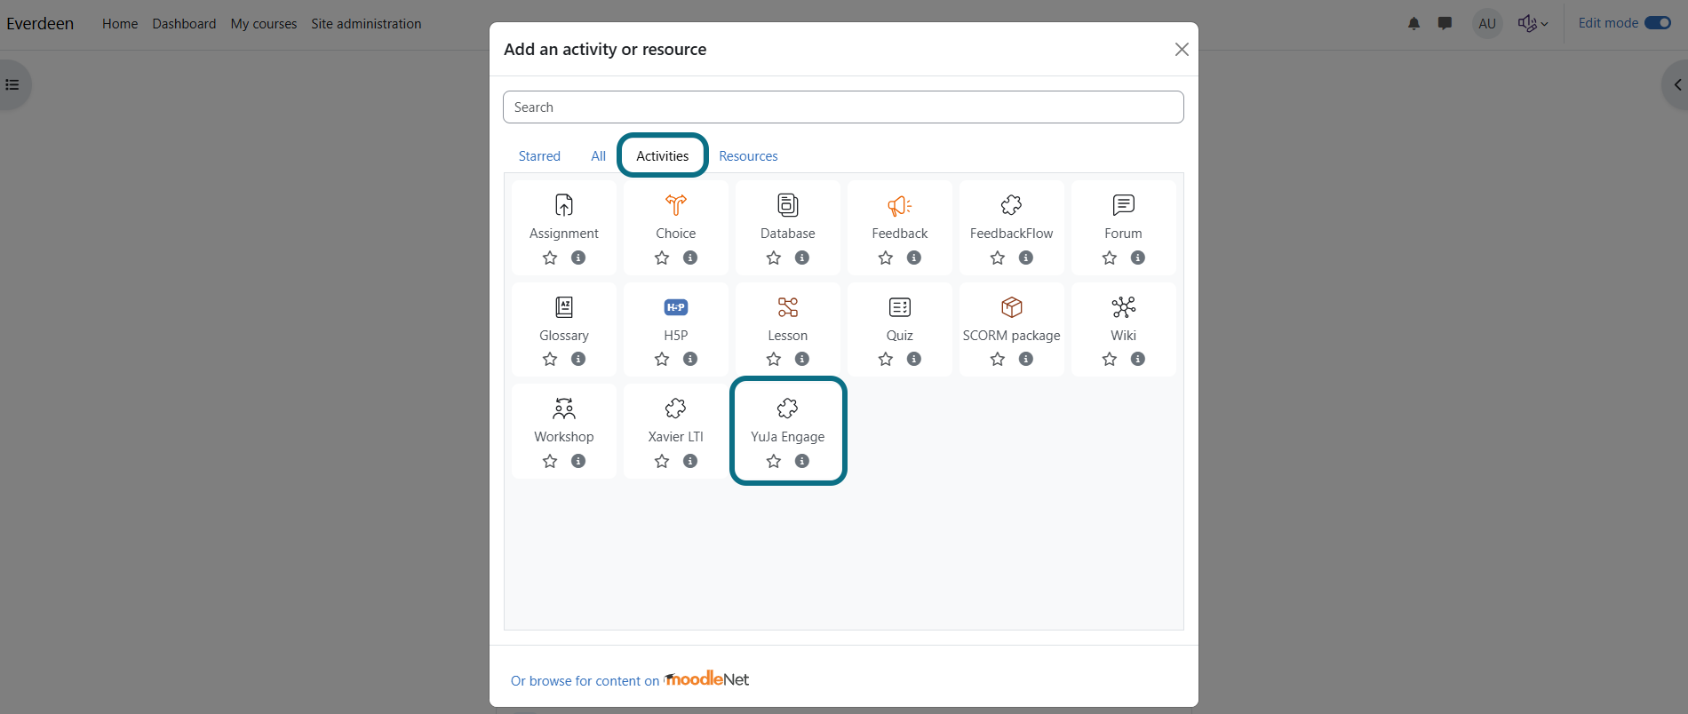Star the Database activity
This screenshot has height=714, width=1688.
(774, 258)
